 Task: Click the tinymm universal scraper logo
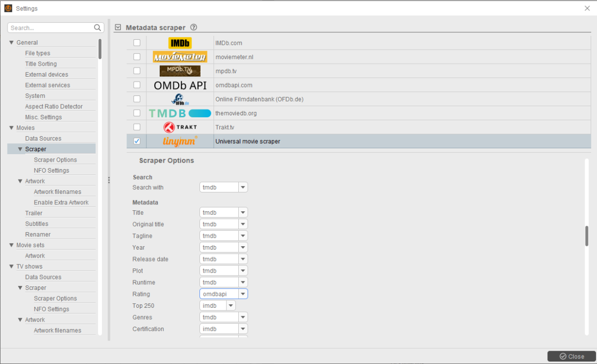pyautogui.click(x=180, y=141)
